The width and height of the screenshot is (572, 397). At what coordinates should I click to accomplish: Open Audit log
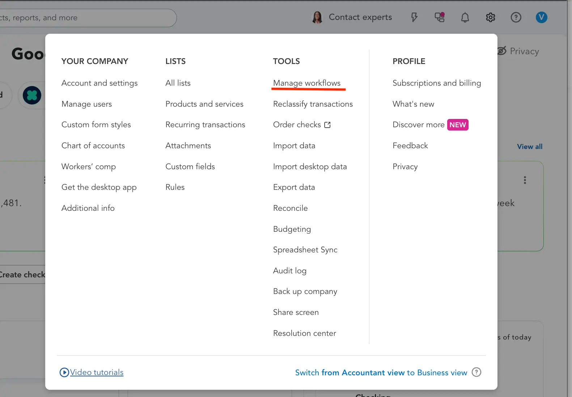coord(290,271)
